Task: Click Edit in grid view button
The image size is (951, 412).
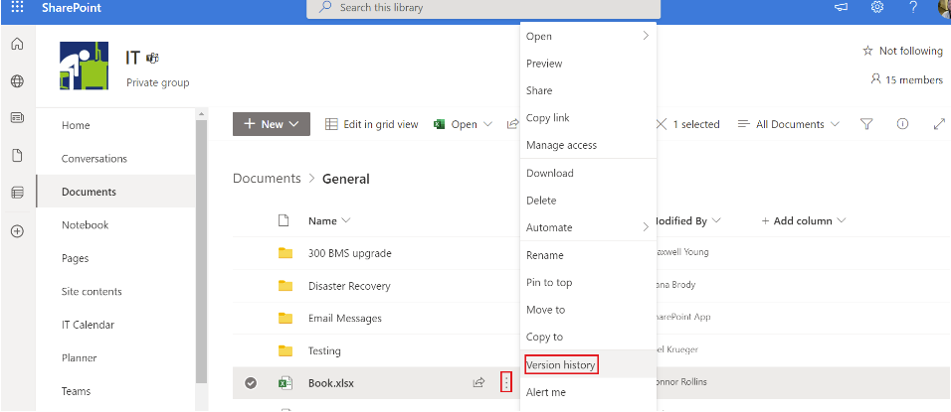Action: coord(372,124)
